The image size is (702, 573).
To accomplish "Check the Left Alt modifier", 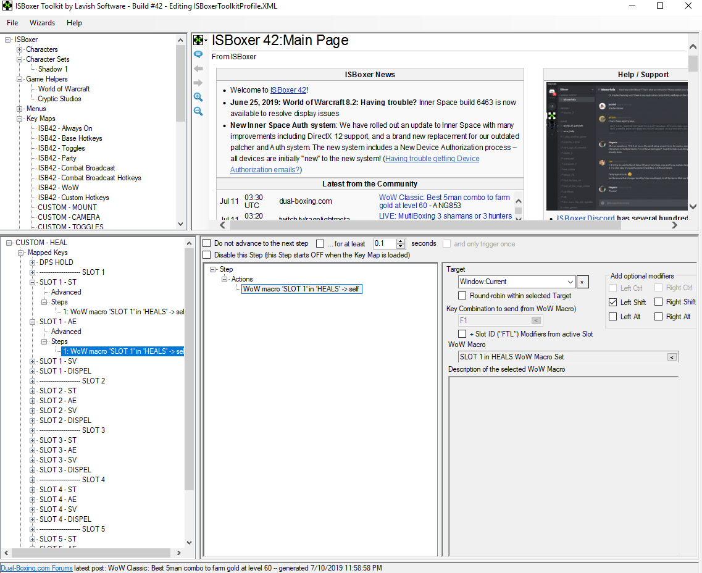I will pyautogui.click(x=613, y=317).
